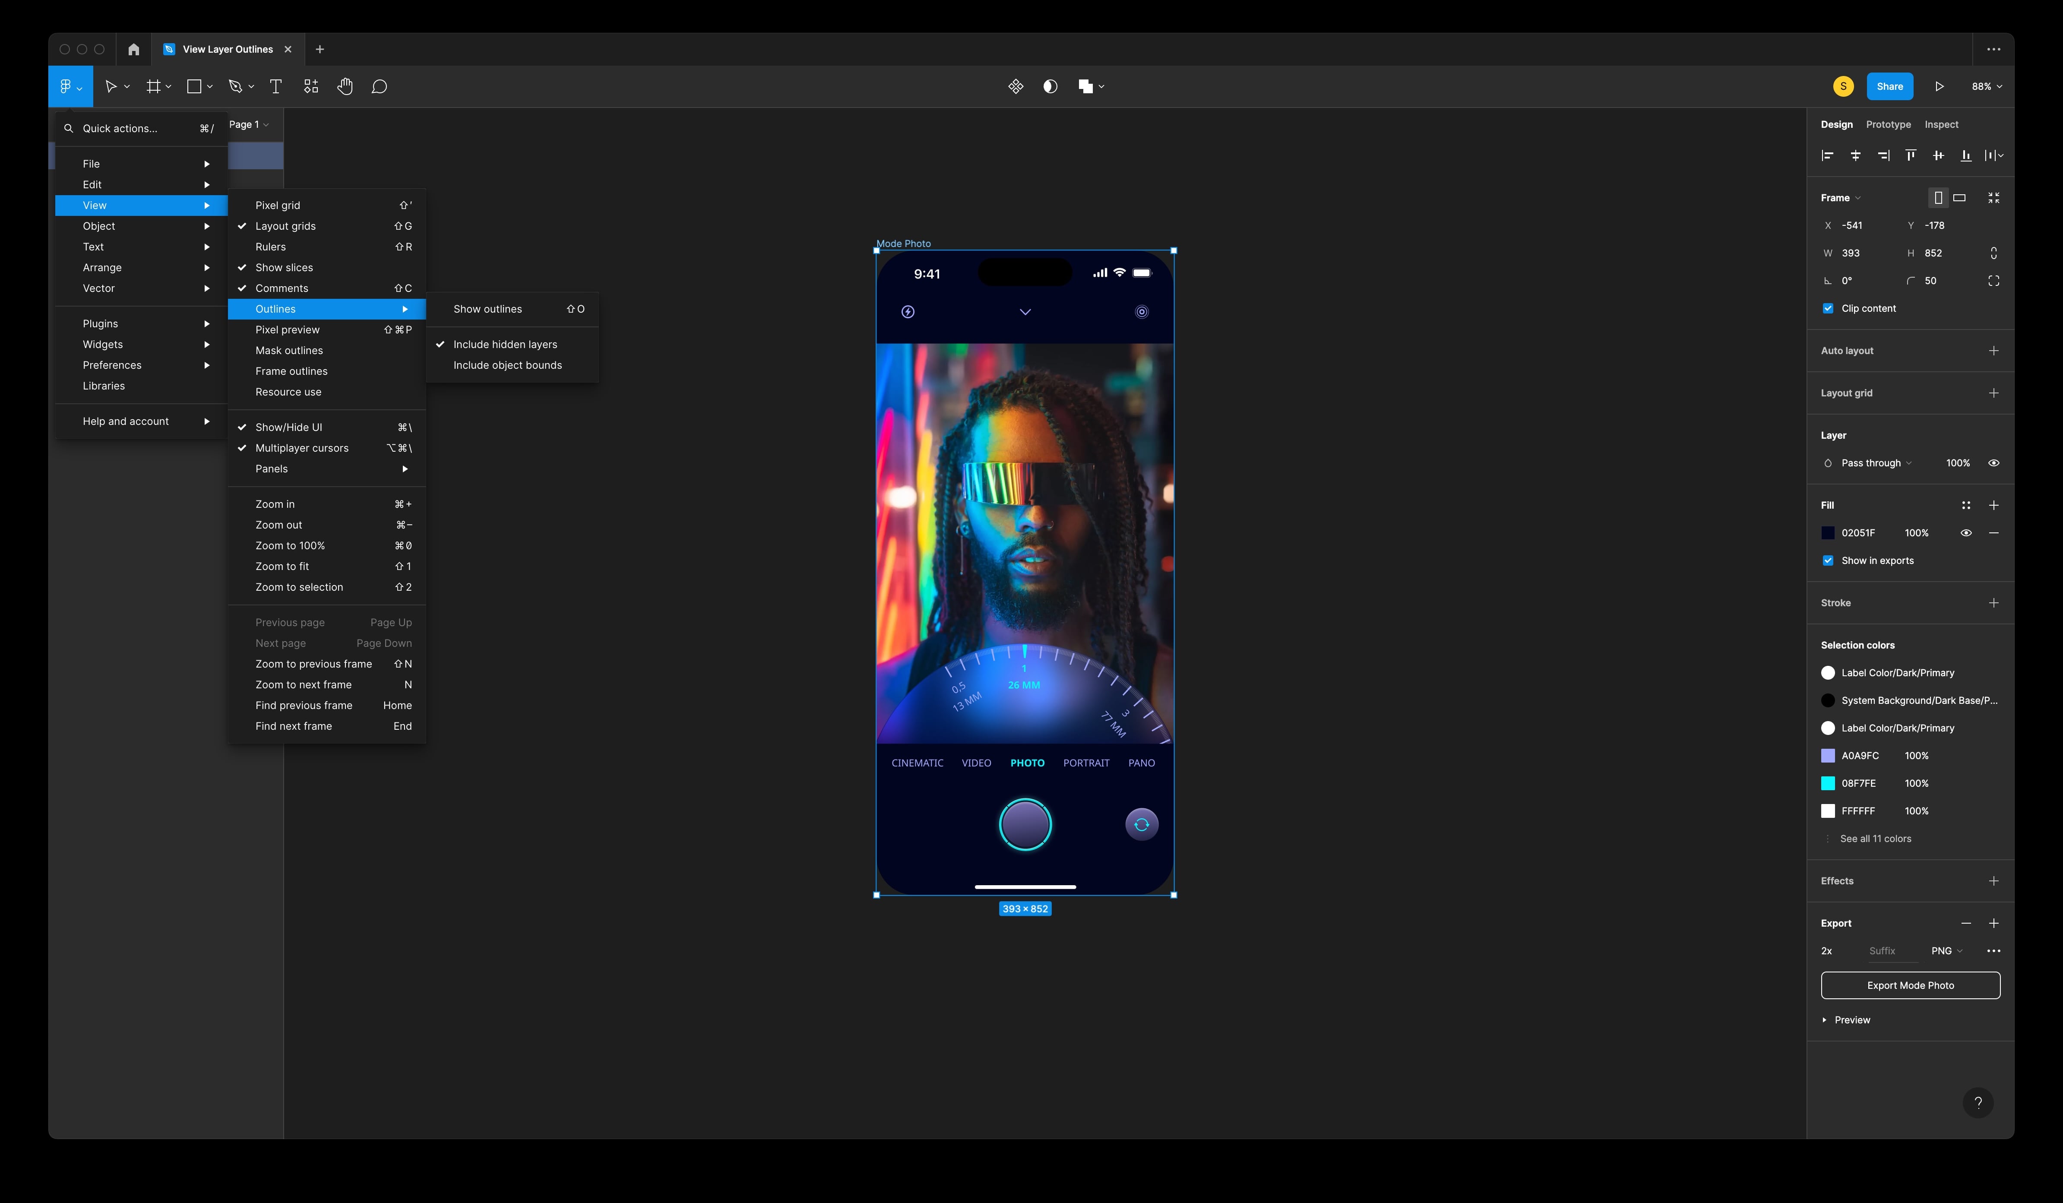Switch to the Prototype tab
The width and height of the screenshot is (2063, 1203).
(x=1888, y=124)
